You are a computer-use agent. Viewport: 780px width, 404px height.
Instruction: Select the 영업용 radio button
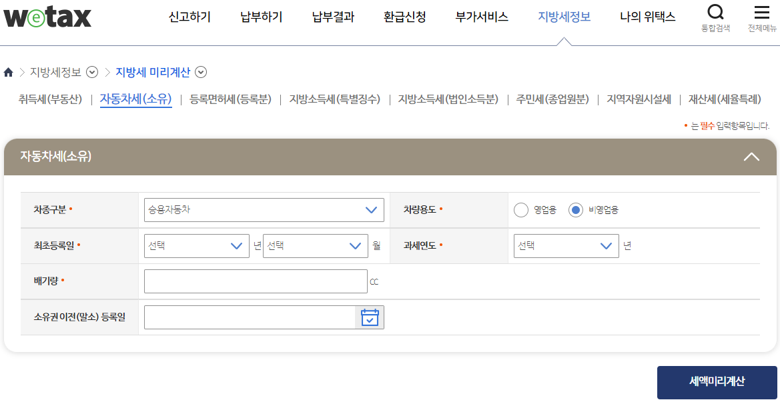[x=521, y=209]
